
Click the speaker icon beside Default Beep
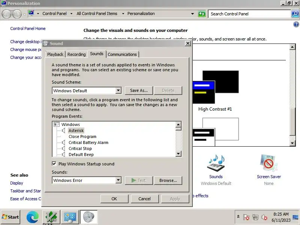[63, 154]
